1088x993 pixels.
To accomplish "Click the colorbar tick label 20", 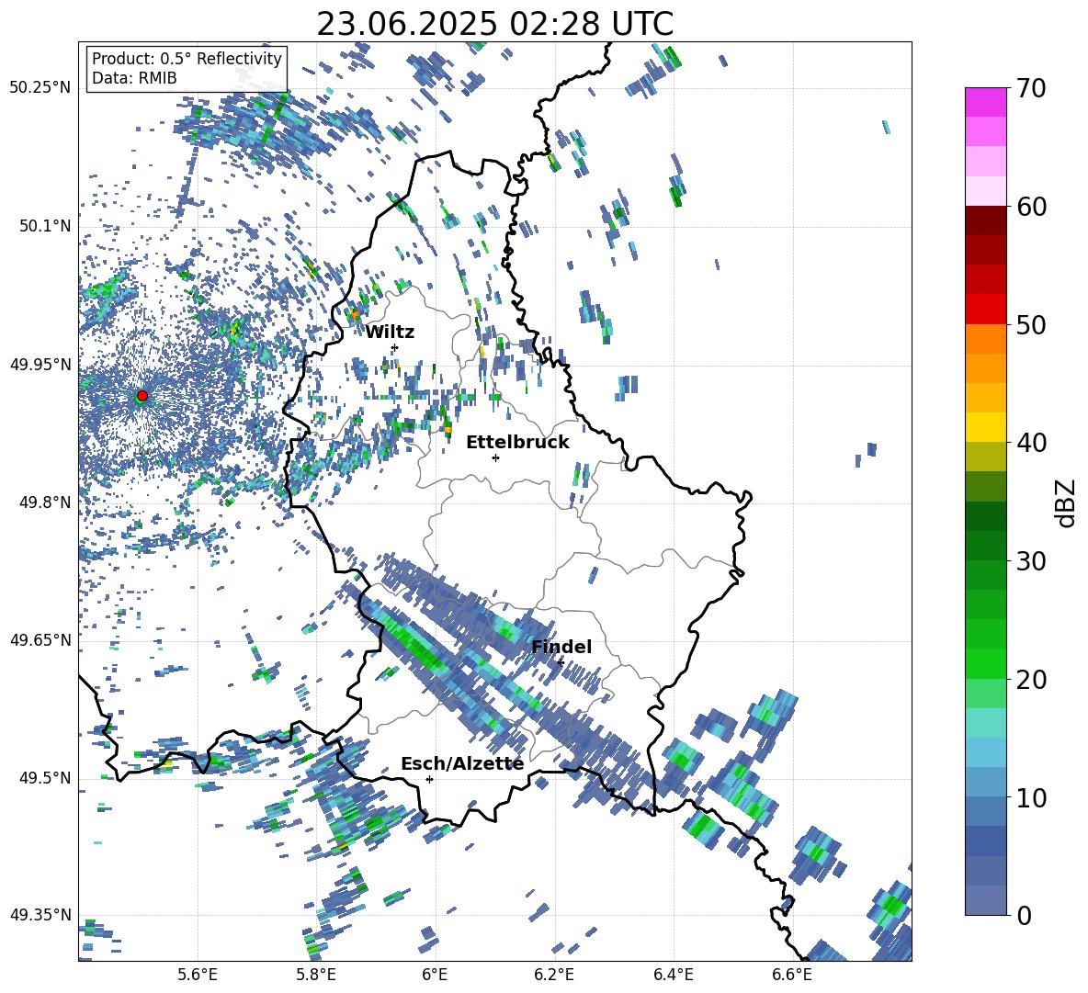I will pyautogui.click(x=1031, y=680).
